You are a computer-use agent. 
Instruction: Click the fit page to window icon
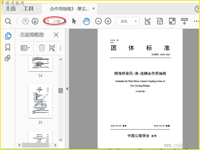160,21
